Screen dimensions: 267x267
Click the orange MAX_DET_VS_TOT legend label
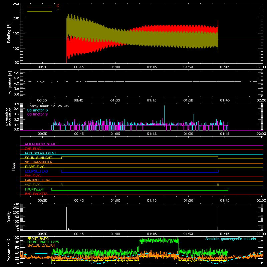point(41,245)
